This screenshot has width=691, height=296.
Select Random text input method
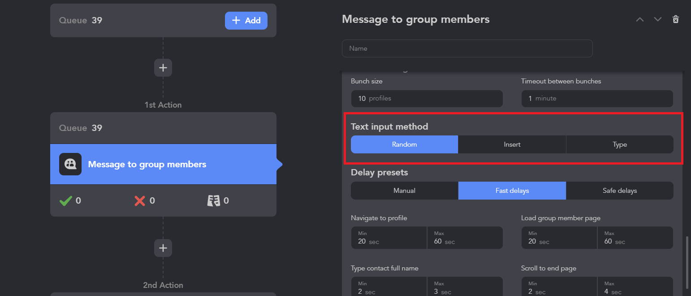click(404, 144)
